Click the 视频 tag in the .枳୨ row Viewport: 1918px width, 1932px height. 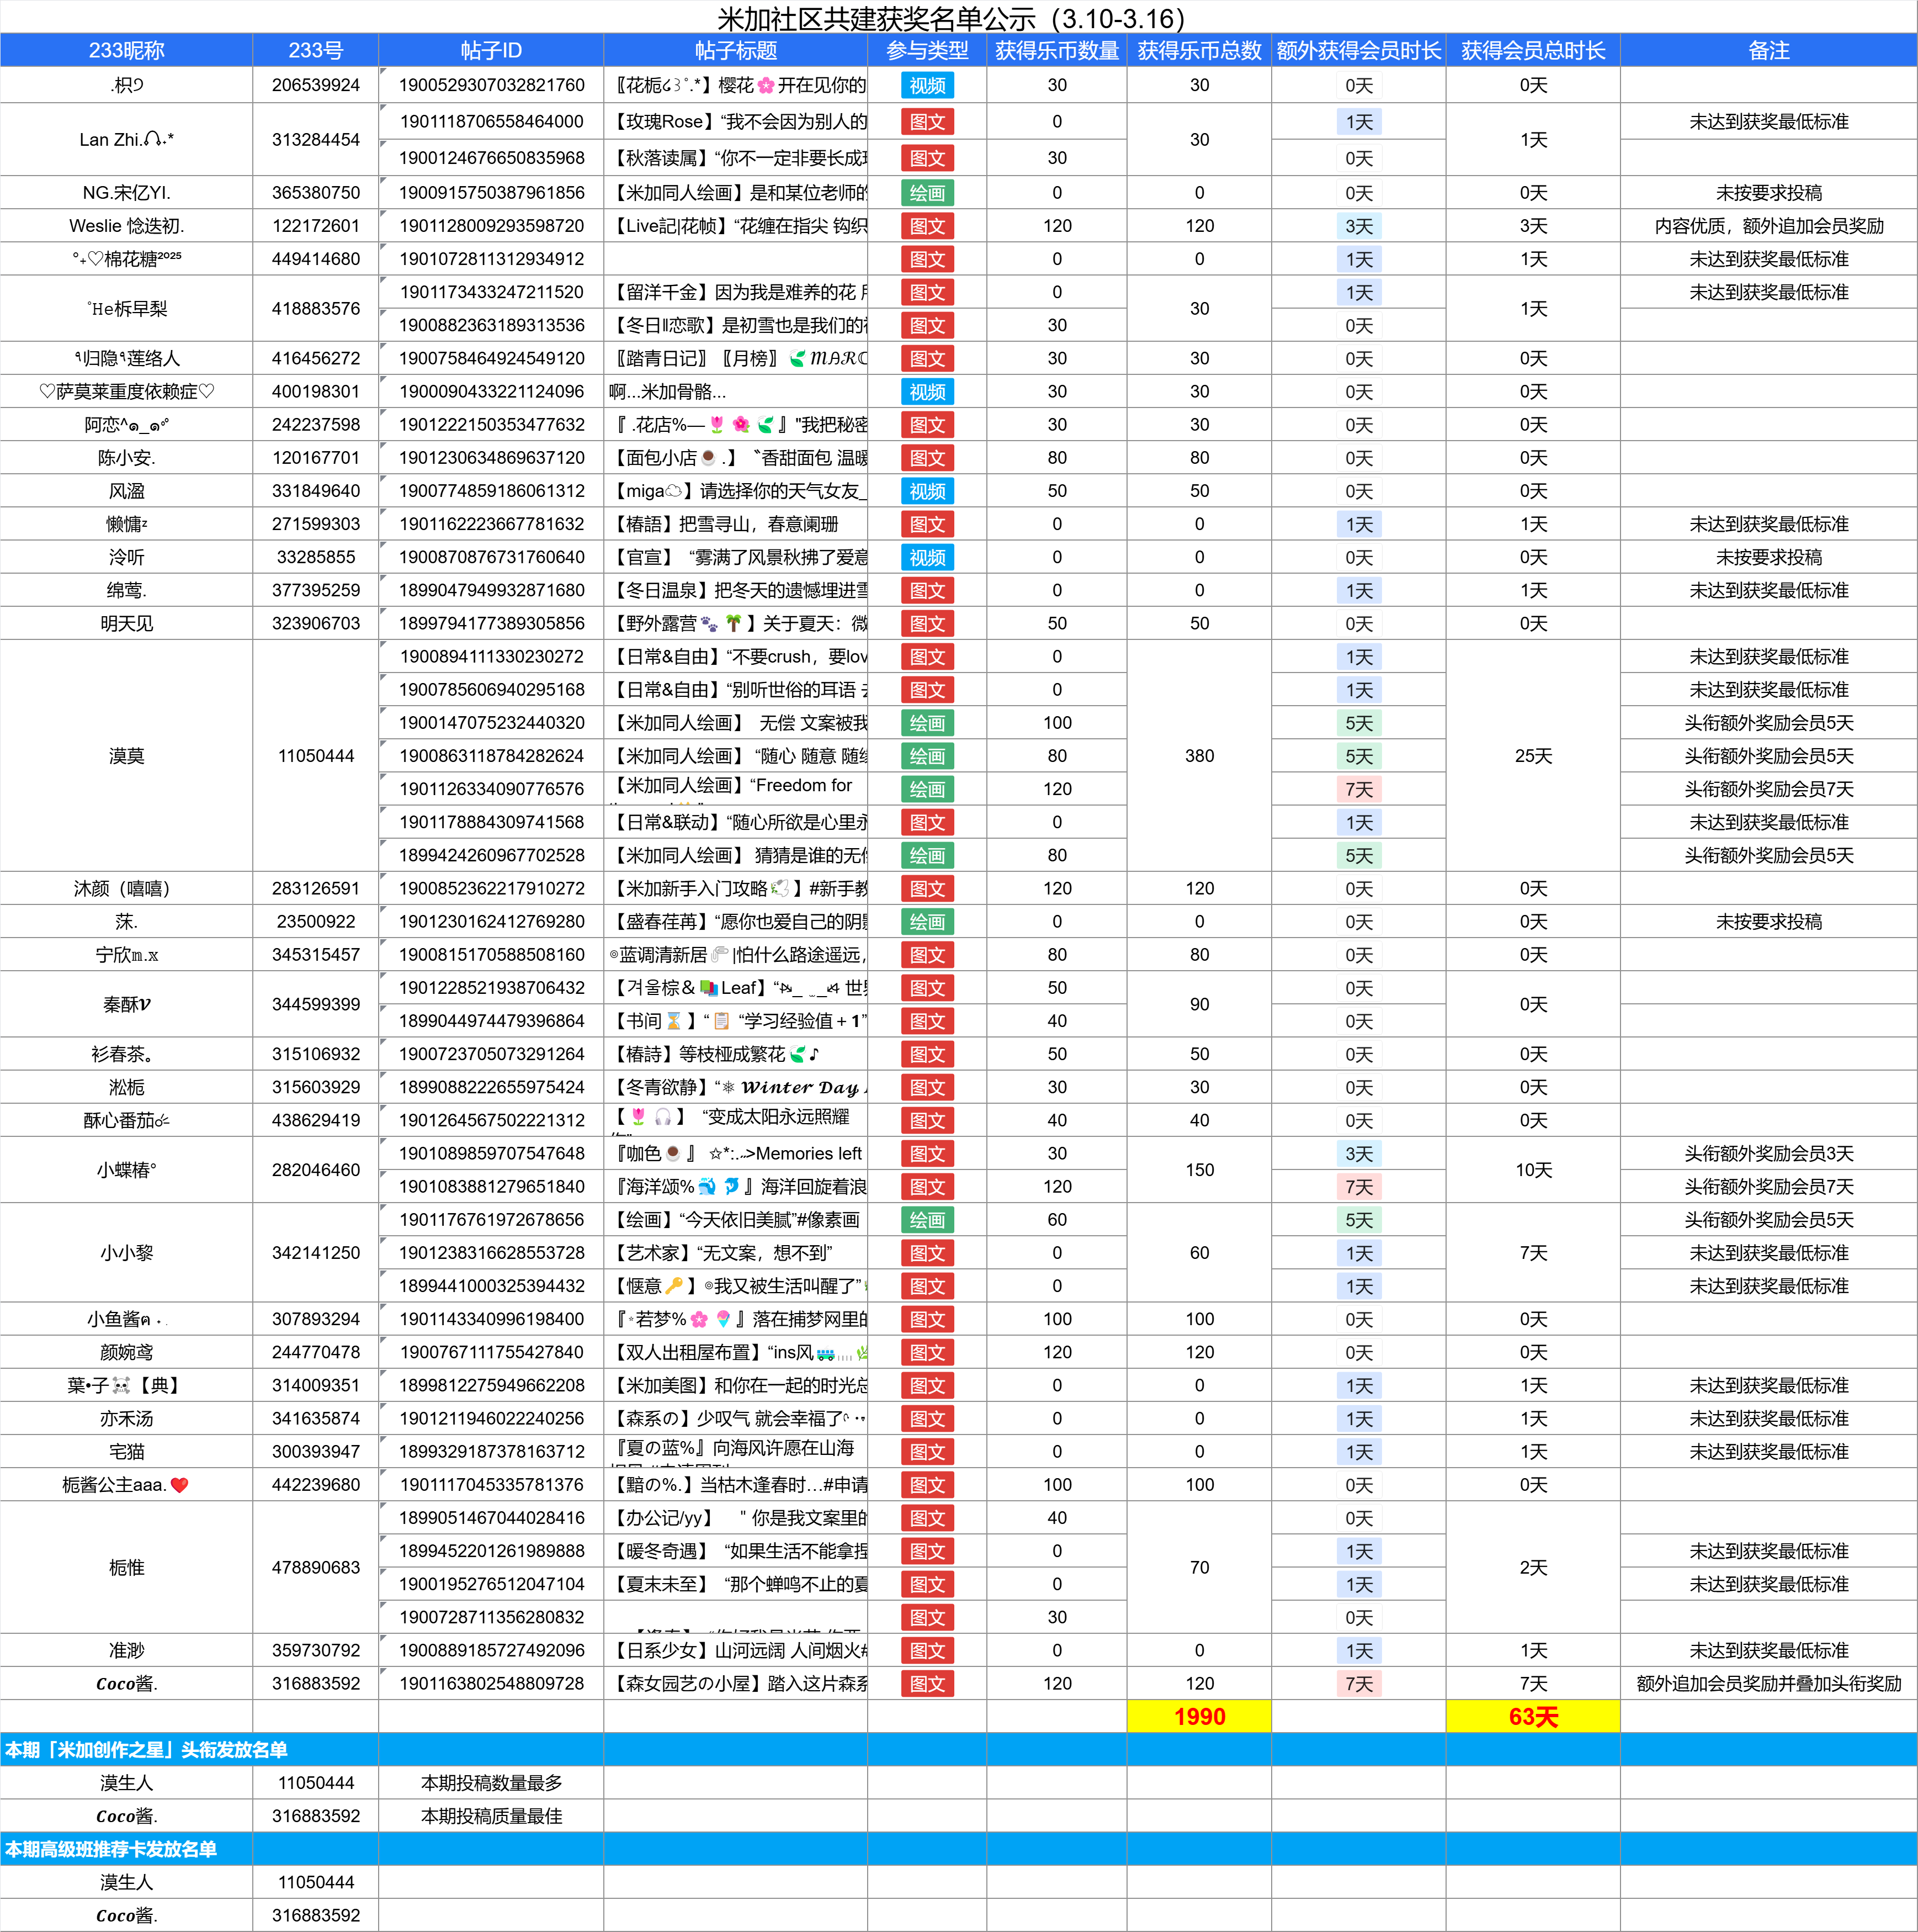tap(927, 86)
